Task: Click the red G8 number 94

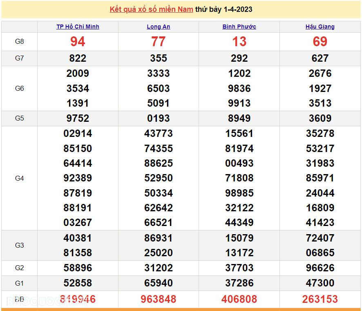Action: (x=78, y=42)
